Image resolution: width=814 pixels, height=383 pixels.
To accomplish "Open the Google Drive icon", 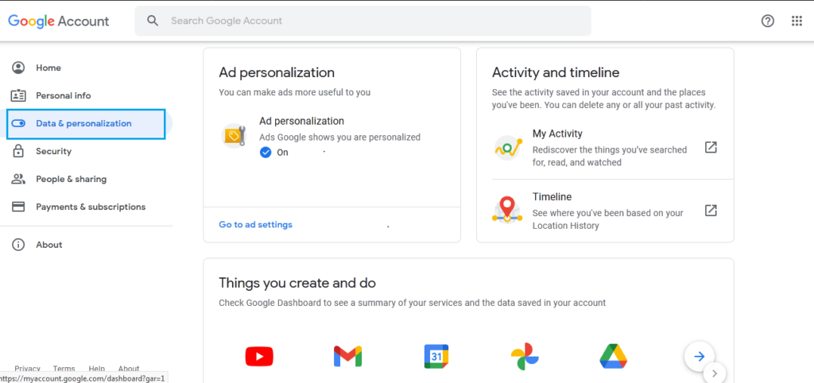I will click(612, 357).
